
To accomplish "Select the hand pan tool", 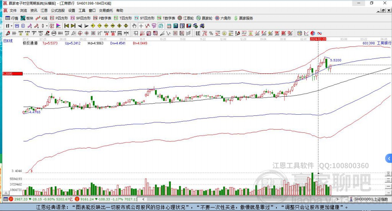I will [x=134, y=26].
